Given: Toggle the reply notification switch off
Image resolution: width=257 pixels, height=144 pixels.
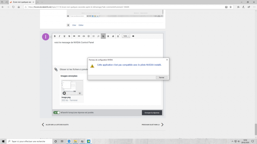Looking at the screenshot, I should (x=57, y=113).
